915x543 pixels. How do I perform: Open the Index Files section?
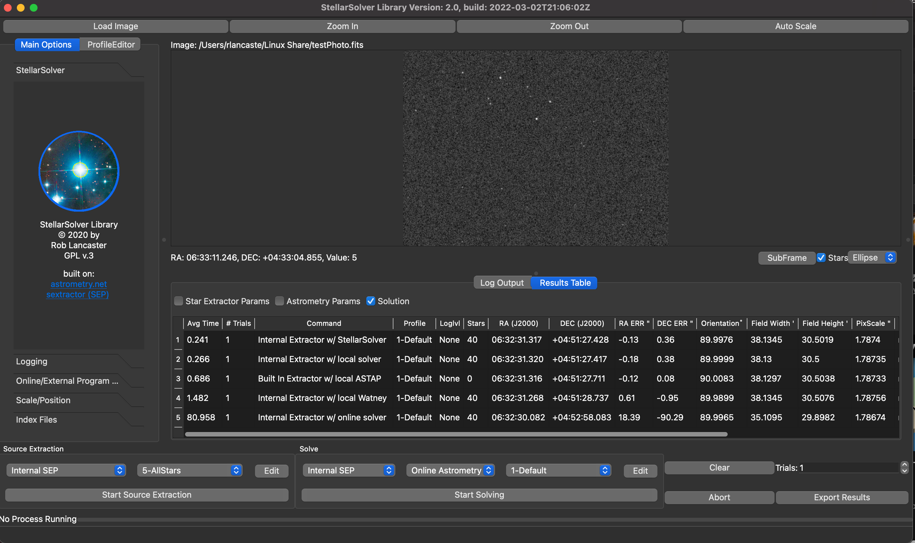pos(37,420)
